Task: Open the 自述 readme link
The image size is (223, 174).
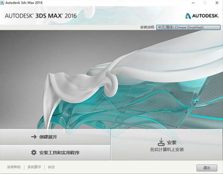Action: coord(51,167)
